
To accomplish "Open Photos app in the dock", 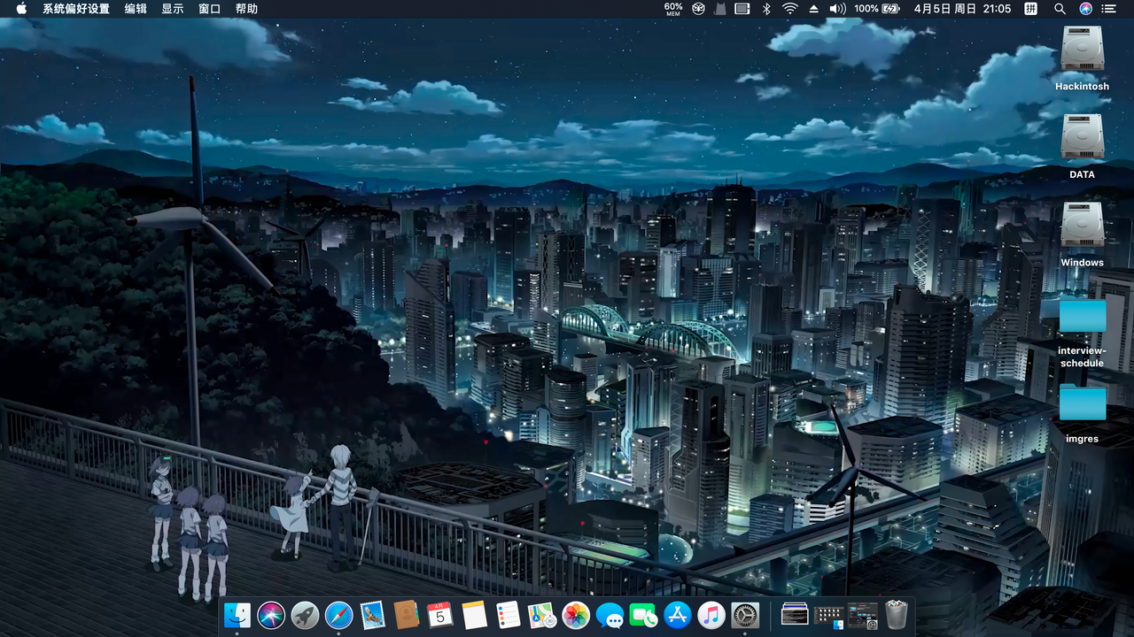I will (x=576, y=615).
